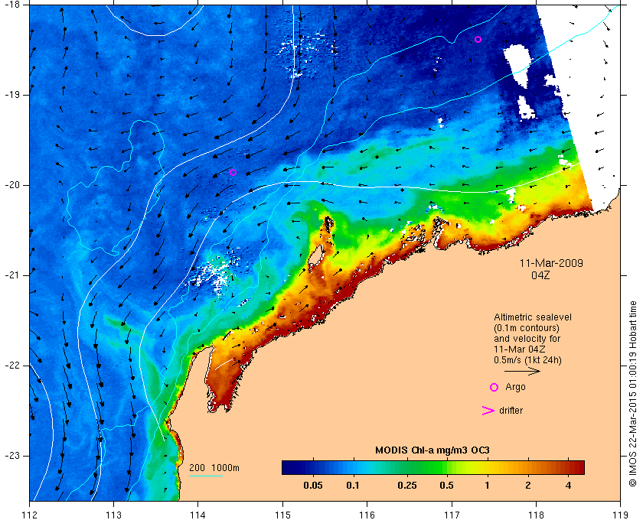Click the colorbar value label '0.25'
643x520 pixels.
pos(406,486)
